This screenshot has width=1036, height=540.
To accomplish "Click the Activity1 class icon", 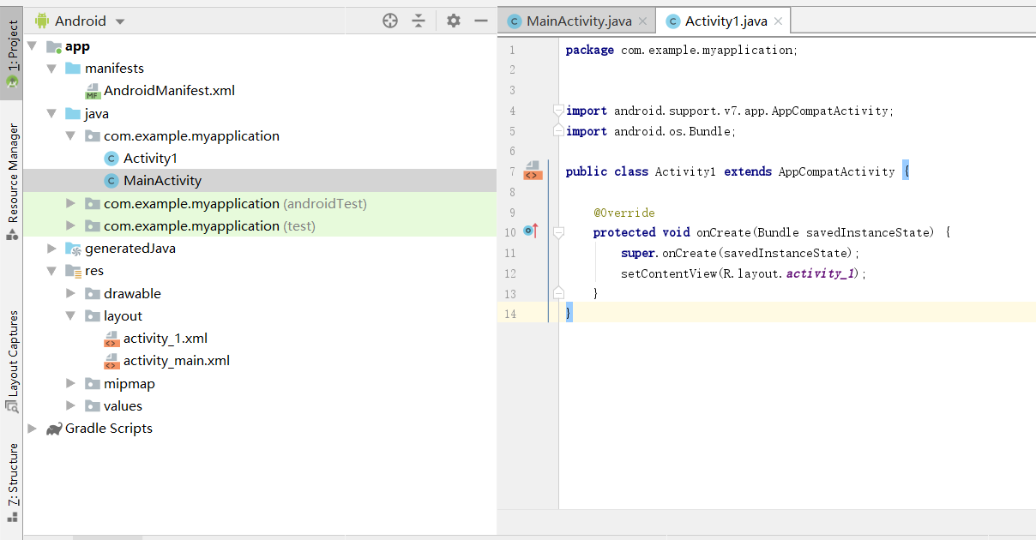I will [x=111, y=158].
